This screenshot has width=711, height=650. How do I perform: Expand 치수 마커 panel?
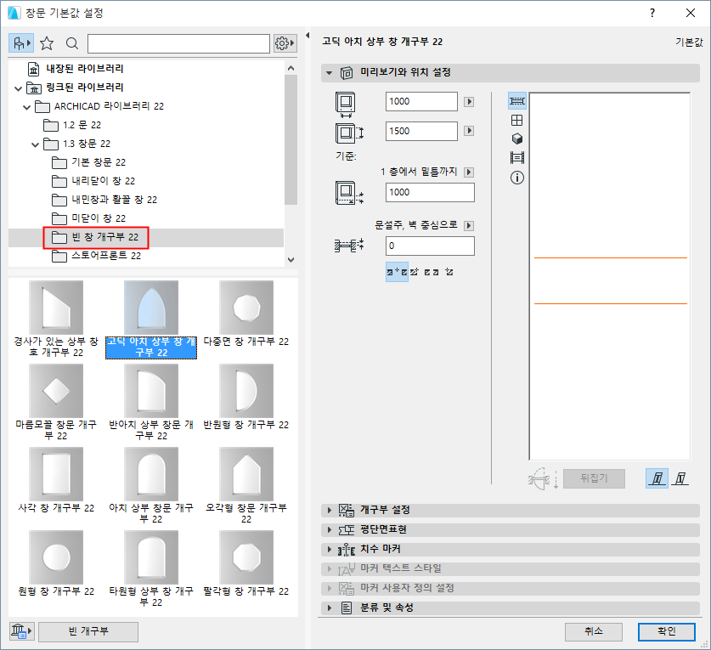[x=511, y=549]
